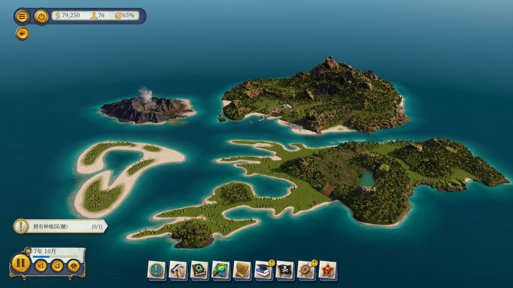Open the hamburger main menu
513x288 pixels.
coord(22,16)
